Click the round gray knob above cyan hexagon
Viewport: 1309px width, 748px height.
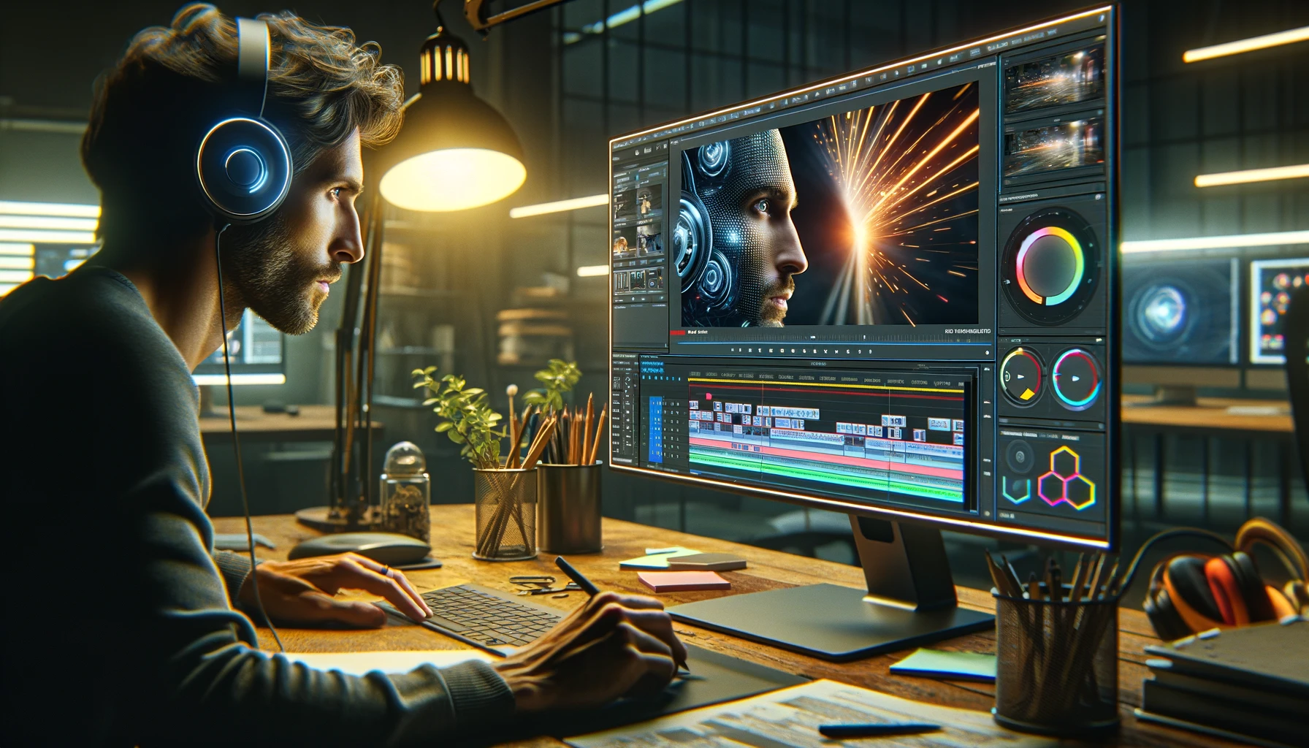coord(1018,458)
